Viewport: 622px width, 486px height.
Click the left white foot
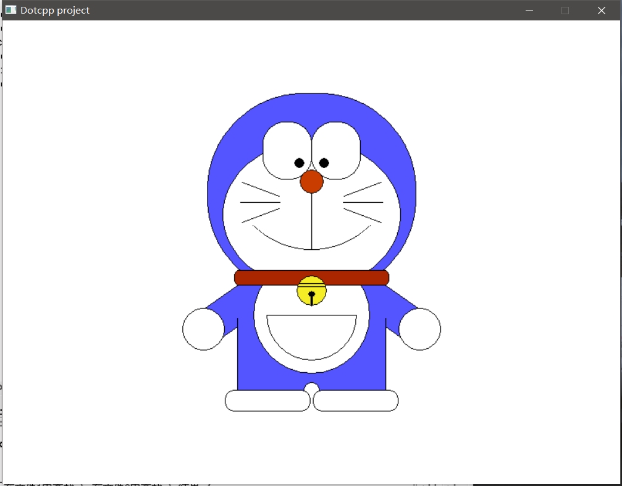coord(267,401)
